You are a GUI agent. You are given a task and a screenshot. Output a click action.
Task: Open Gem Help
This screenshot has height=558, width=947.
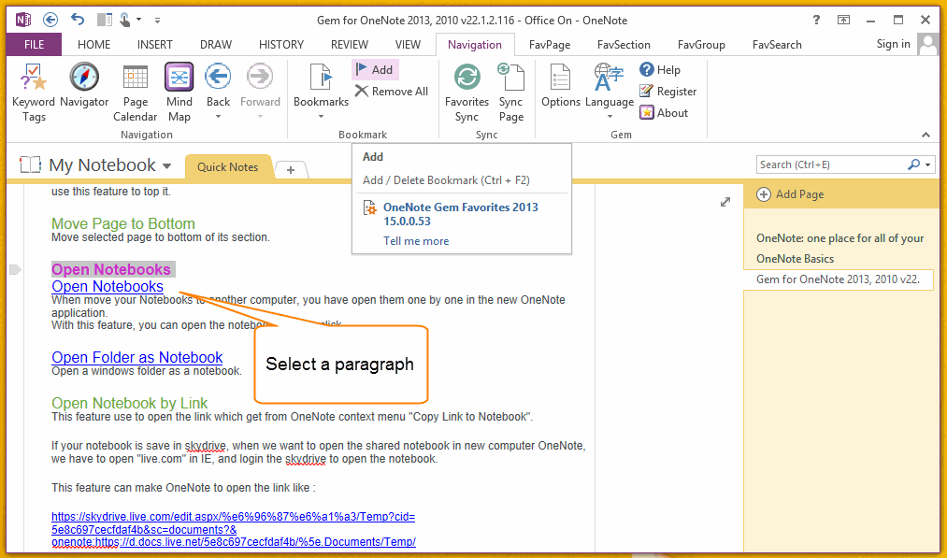coord(660,69)
